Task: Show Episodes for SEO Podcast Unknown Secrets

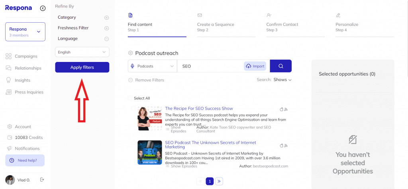Action: pyautogui.click(x=181, y=166)
